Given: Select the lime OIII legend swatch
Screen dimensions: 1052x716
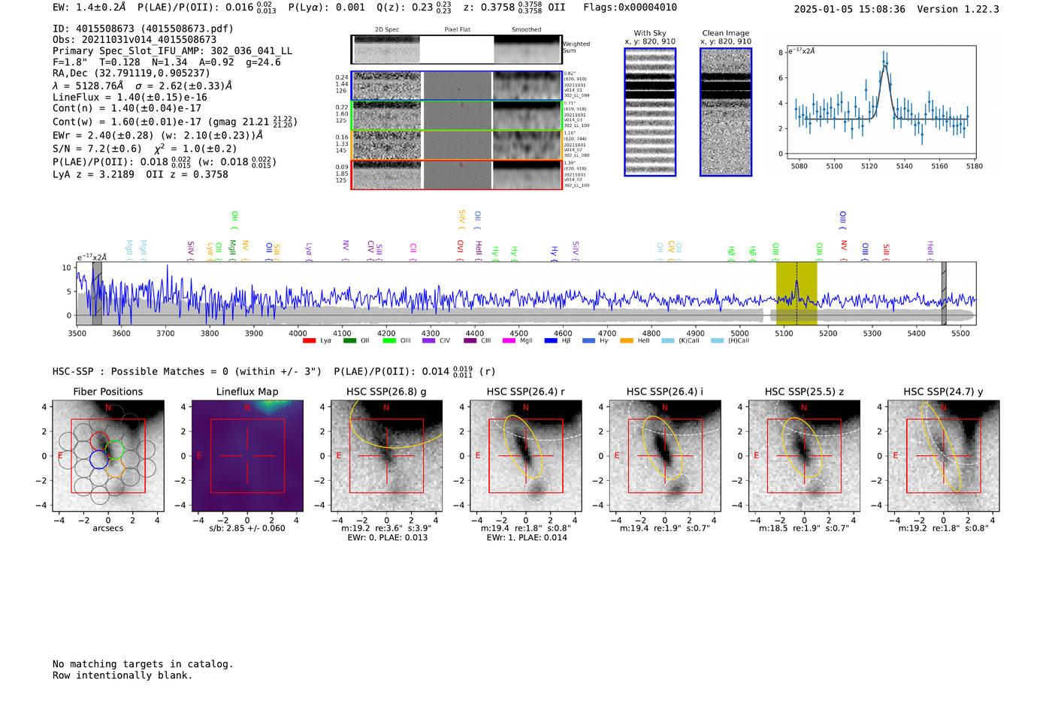Looking at the screenshot, I should pos(388,341).
